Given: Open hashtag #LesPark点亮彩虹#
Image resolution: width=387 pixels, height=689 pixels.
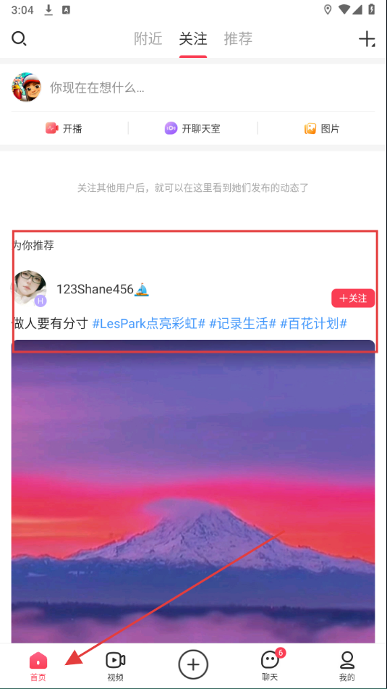Looking at the screenshot, I should [149, 325].
